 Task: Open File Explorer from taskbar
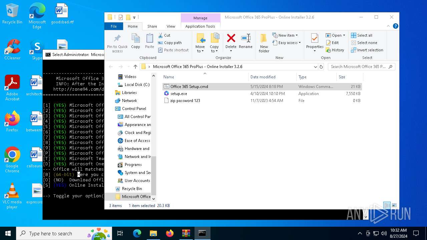tap(153, 233)
